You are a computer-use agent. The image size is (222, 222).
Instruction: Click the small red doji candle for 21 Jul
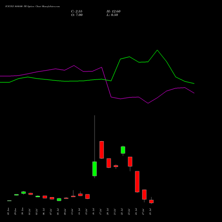coord(116,166)
